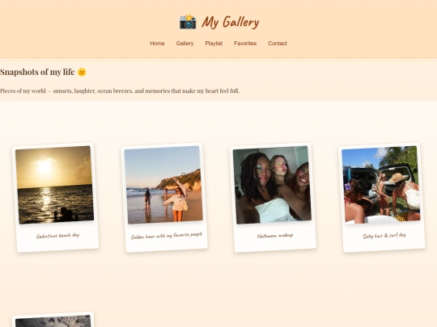437x327 pixels.
Task: Open the partially visible photo in second row
Action: pyautogui.click(x=53, y=321)
